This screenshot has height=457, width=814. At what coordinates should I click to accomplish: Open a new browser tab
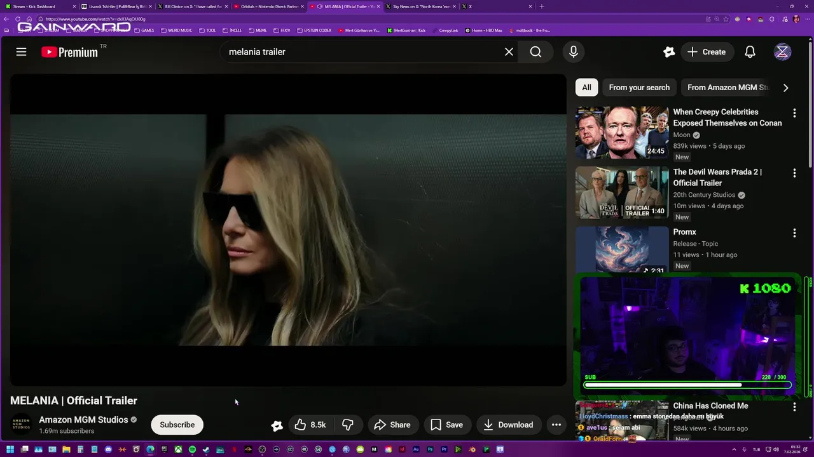coord(542,6)
